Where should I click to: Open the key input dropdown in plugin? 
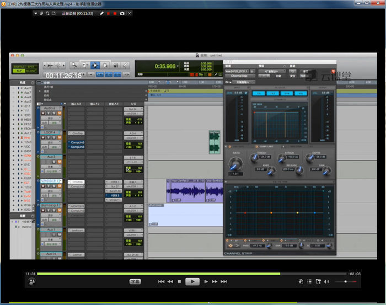pyautogui.click(x=244, y=82)
